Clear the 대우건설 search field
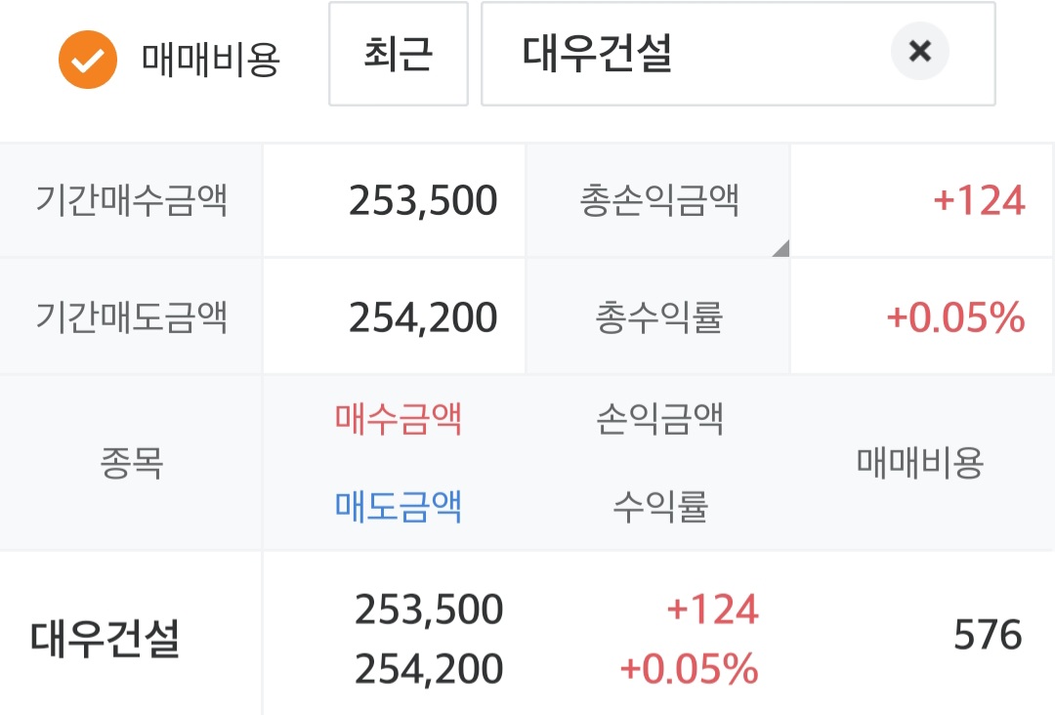The height and width of the screenshot is (715, 1055). (919, 52)
